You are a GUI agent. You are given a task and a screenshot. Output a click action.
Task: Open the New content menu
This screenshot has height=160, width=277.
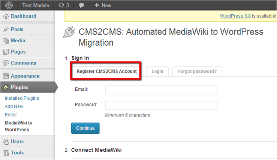tap(103, 5)
